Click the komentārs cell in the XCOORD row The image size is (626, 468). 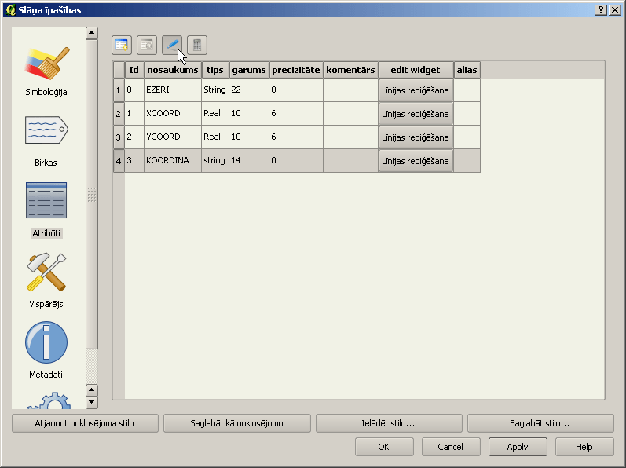(351, 113)
